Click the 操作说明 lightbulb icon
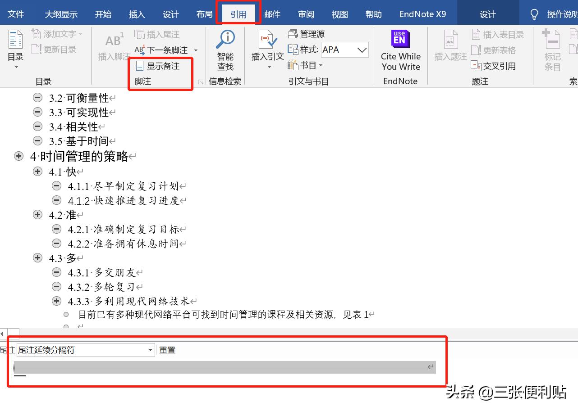This screenshot has height=411, width=578. 534,14
